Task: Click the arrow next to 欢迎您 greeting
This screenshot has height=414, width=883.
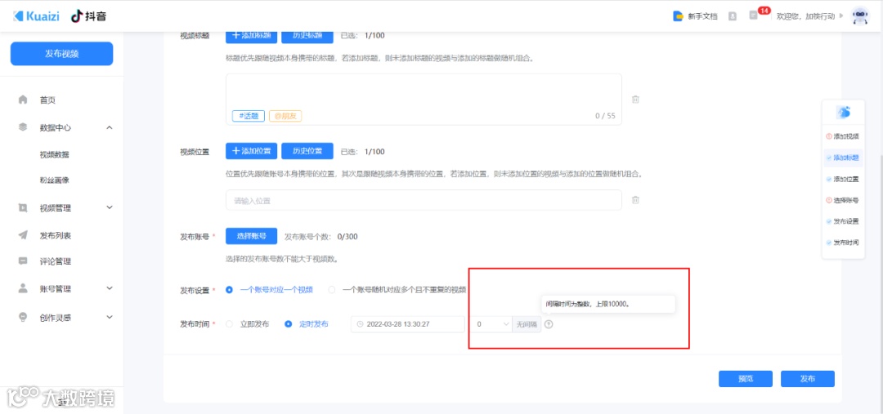Action: point(841,16)
